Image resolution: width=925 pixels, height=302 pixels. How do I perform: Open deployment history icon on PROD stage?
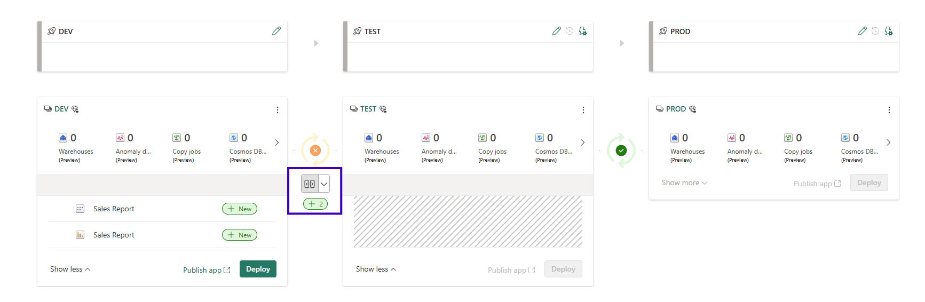(x=875, y=31)
